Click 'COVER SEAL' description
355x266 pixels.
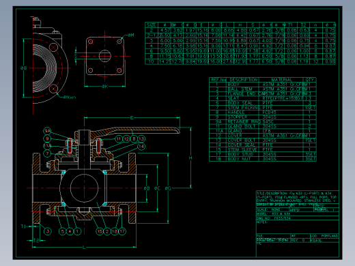click(242, 145)
